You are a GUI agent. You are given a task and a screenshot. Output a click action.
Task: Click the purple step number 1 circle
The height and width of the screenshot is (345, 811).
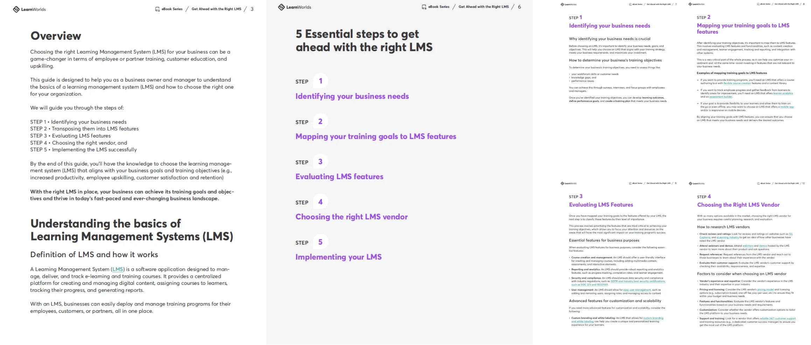point(320,81)
